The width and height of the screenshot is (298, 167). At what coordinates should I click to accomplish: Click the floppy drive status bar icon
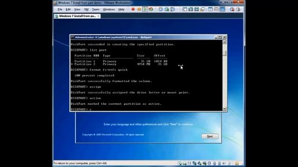(x=190, y=163)
